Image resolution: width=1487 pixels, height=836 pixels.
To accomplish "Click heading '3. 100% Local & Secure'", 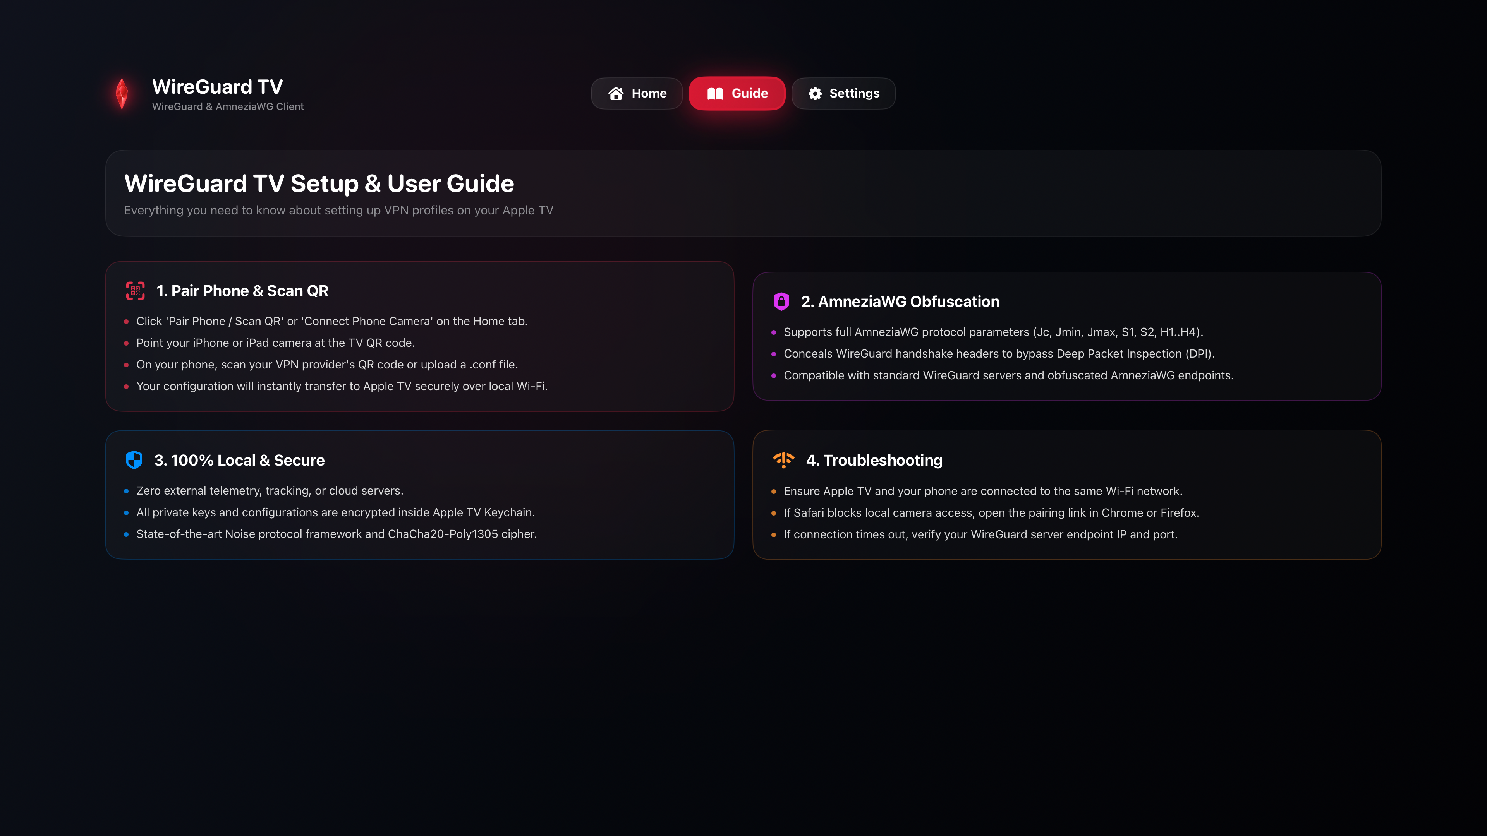I will click(239, 461).
